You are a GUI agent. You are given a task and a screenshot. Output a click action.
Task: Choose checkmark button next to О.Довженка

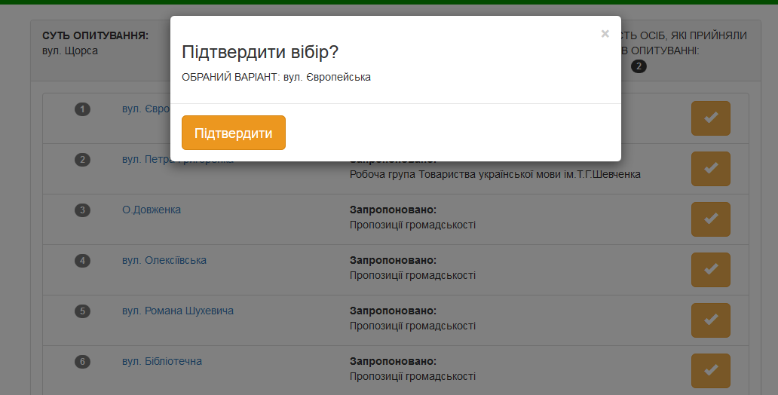click(710, 219)
